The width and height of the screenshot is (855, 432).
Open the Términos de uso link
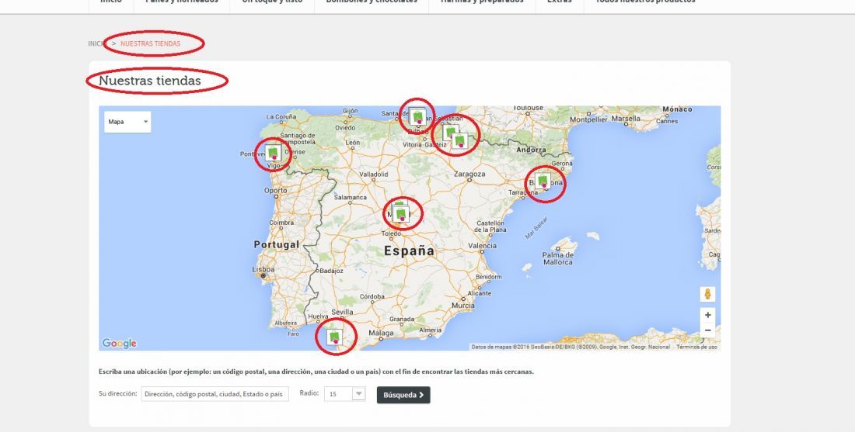(697, 347)
